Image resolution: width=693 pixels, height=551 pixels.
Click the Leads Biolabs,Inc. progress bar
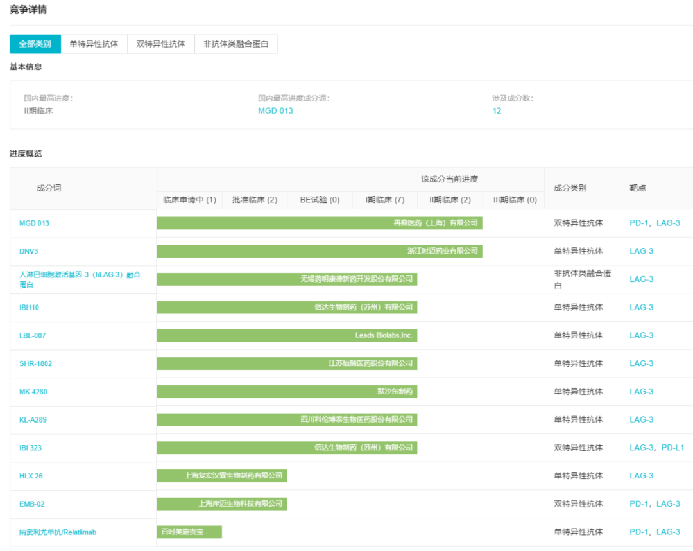[287, 335]
